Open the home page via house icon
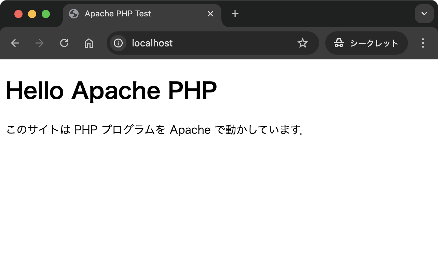This screenshot has width=438, height=256. [x=89, y=43]
